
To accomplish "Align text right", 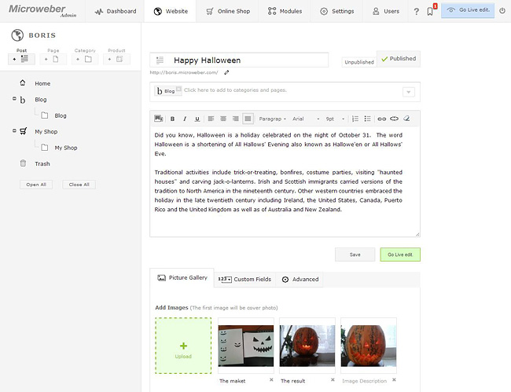I will click(x=236, y=119).
